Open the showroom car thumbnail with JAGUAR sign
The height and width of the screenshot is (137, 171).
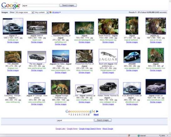(x=37, y=28)
